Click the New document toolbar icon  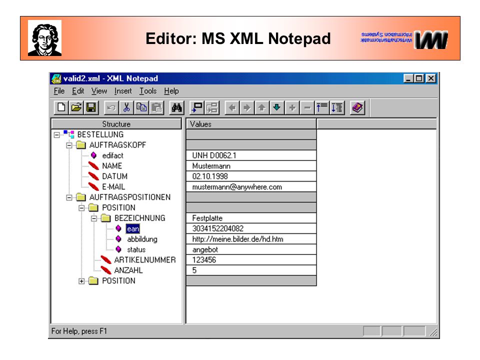pyautogui.click(x=61, y=108)
